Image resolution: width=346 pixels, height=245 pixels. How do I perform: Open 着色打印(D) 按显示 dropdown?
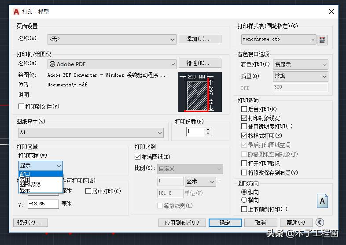point(301,64)
